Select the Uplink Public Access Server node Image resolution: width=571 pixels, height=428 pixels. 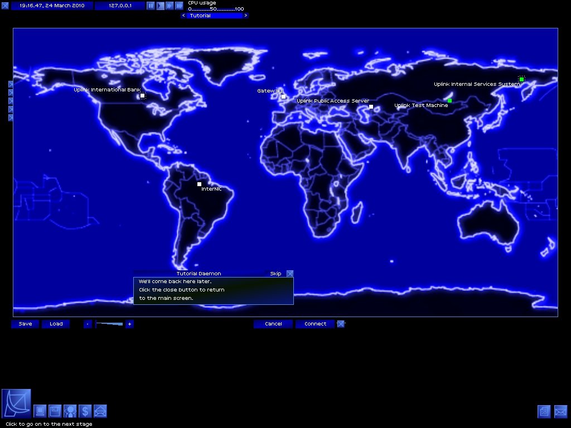pyautogui.click(x=371, y=106)
